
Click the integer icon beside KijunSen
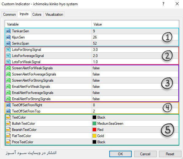tap(8, 37)
